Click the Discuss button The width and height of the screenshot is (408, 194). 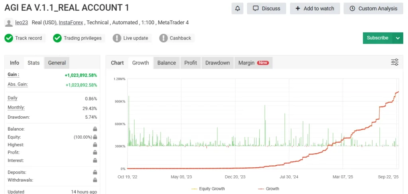coord(267,8)
